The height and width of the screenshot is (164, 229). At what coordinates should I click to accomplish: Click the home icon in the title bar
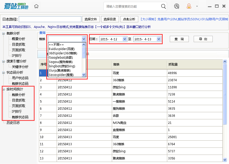[x=36, y=6]
